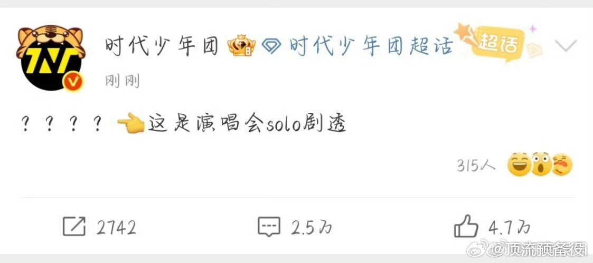Tap the laughing emoji reaction
This screenshot has width=593, height=263.
tap(520, 165)
